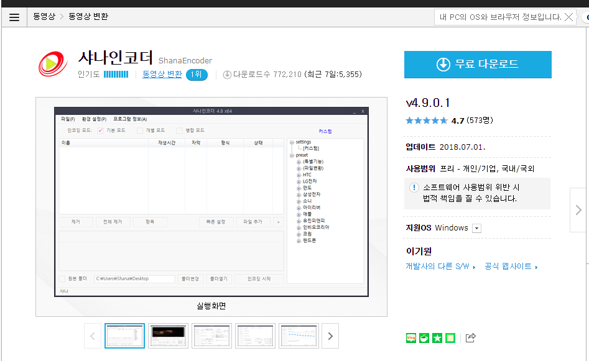Image resolution: width=589 pixels, height=361 pixels.
Task: Show next screenshot thumbnails
Action: point(330,336)
